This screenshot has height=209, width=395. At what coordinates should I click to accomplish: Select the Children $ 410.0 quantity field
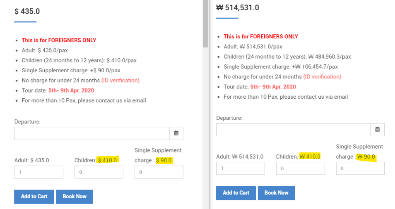(x=99, y=172)
